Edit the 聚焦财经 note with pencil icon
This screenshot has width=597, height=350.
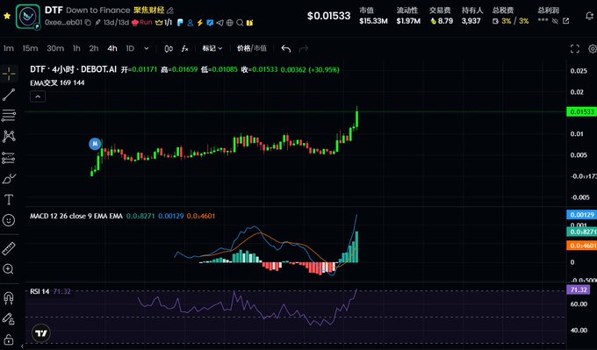point(170,11)
